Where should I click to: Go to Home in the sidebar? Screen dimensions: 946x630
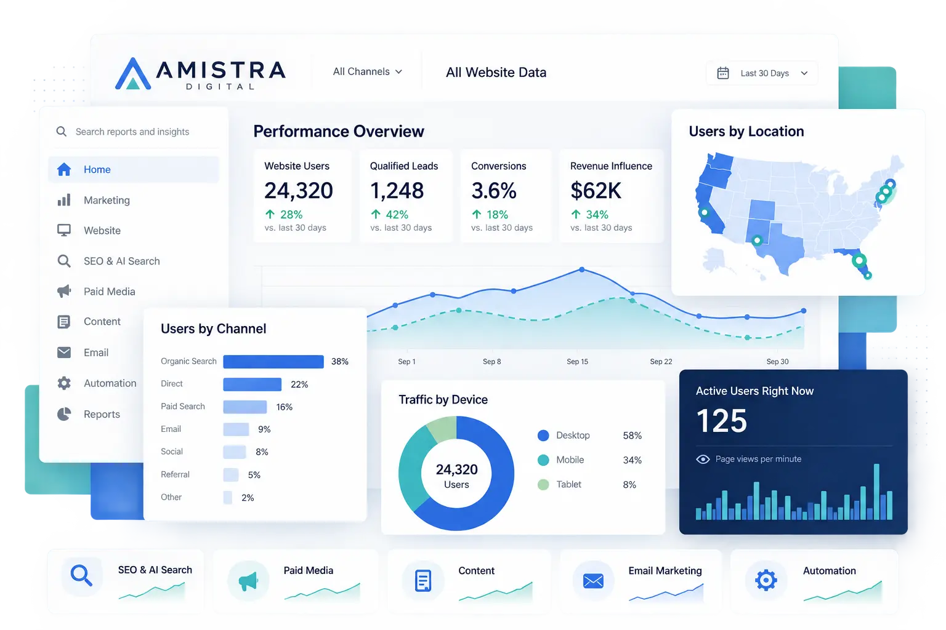pos(134,169)
